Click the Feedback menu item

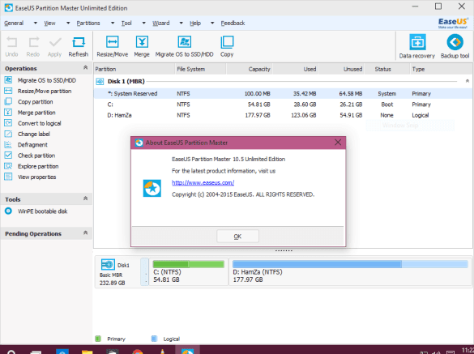coord(233,23)
